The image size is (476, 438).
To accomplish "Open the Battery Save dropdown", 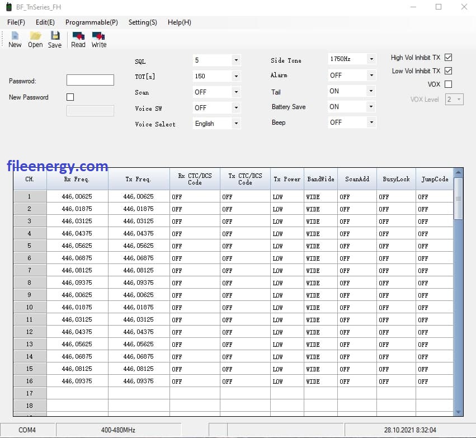I will pyautogui.click(x=352, y=106).
